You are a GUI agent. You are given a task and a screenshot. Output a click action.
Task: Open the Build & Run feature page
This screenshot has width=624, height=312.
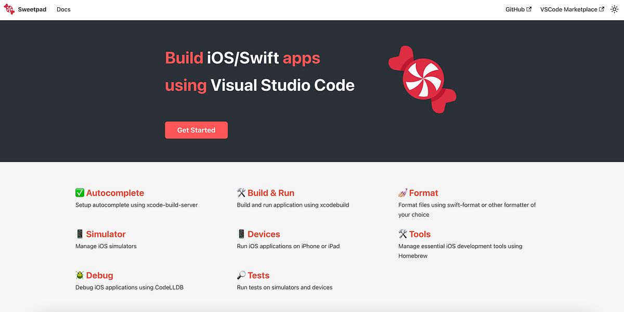pos(271,193)
